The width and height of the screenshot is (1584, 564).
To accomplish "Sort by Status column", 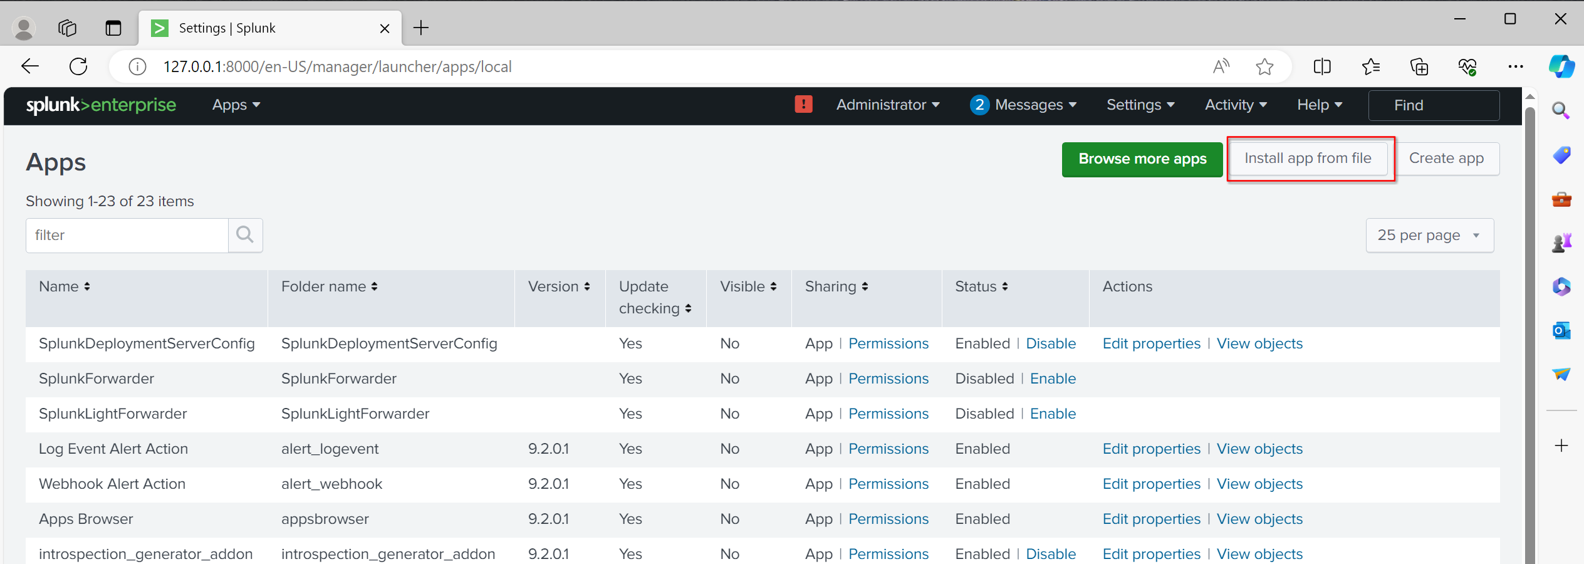I will click(981, 286).
